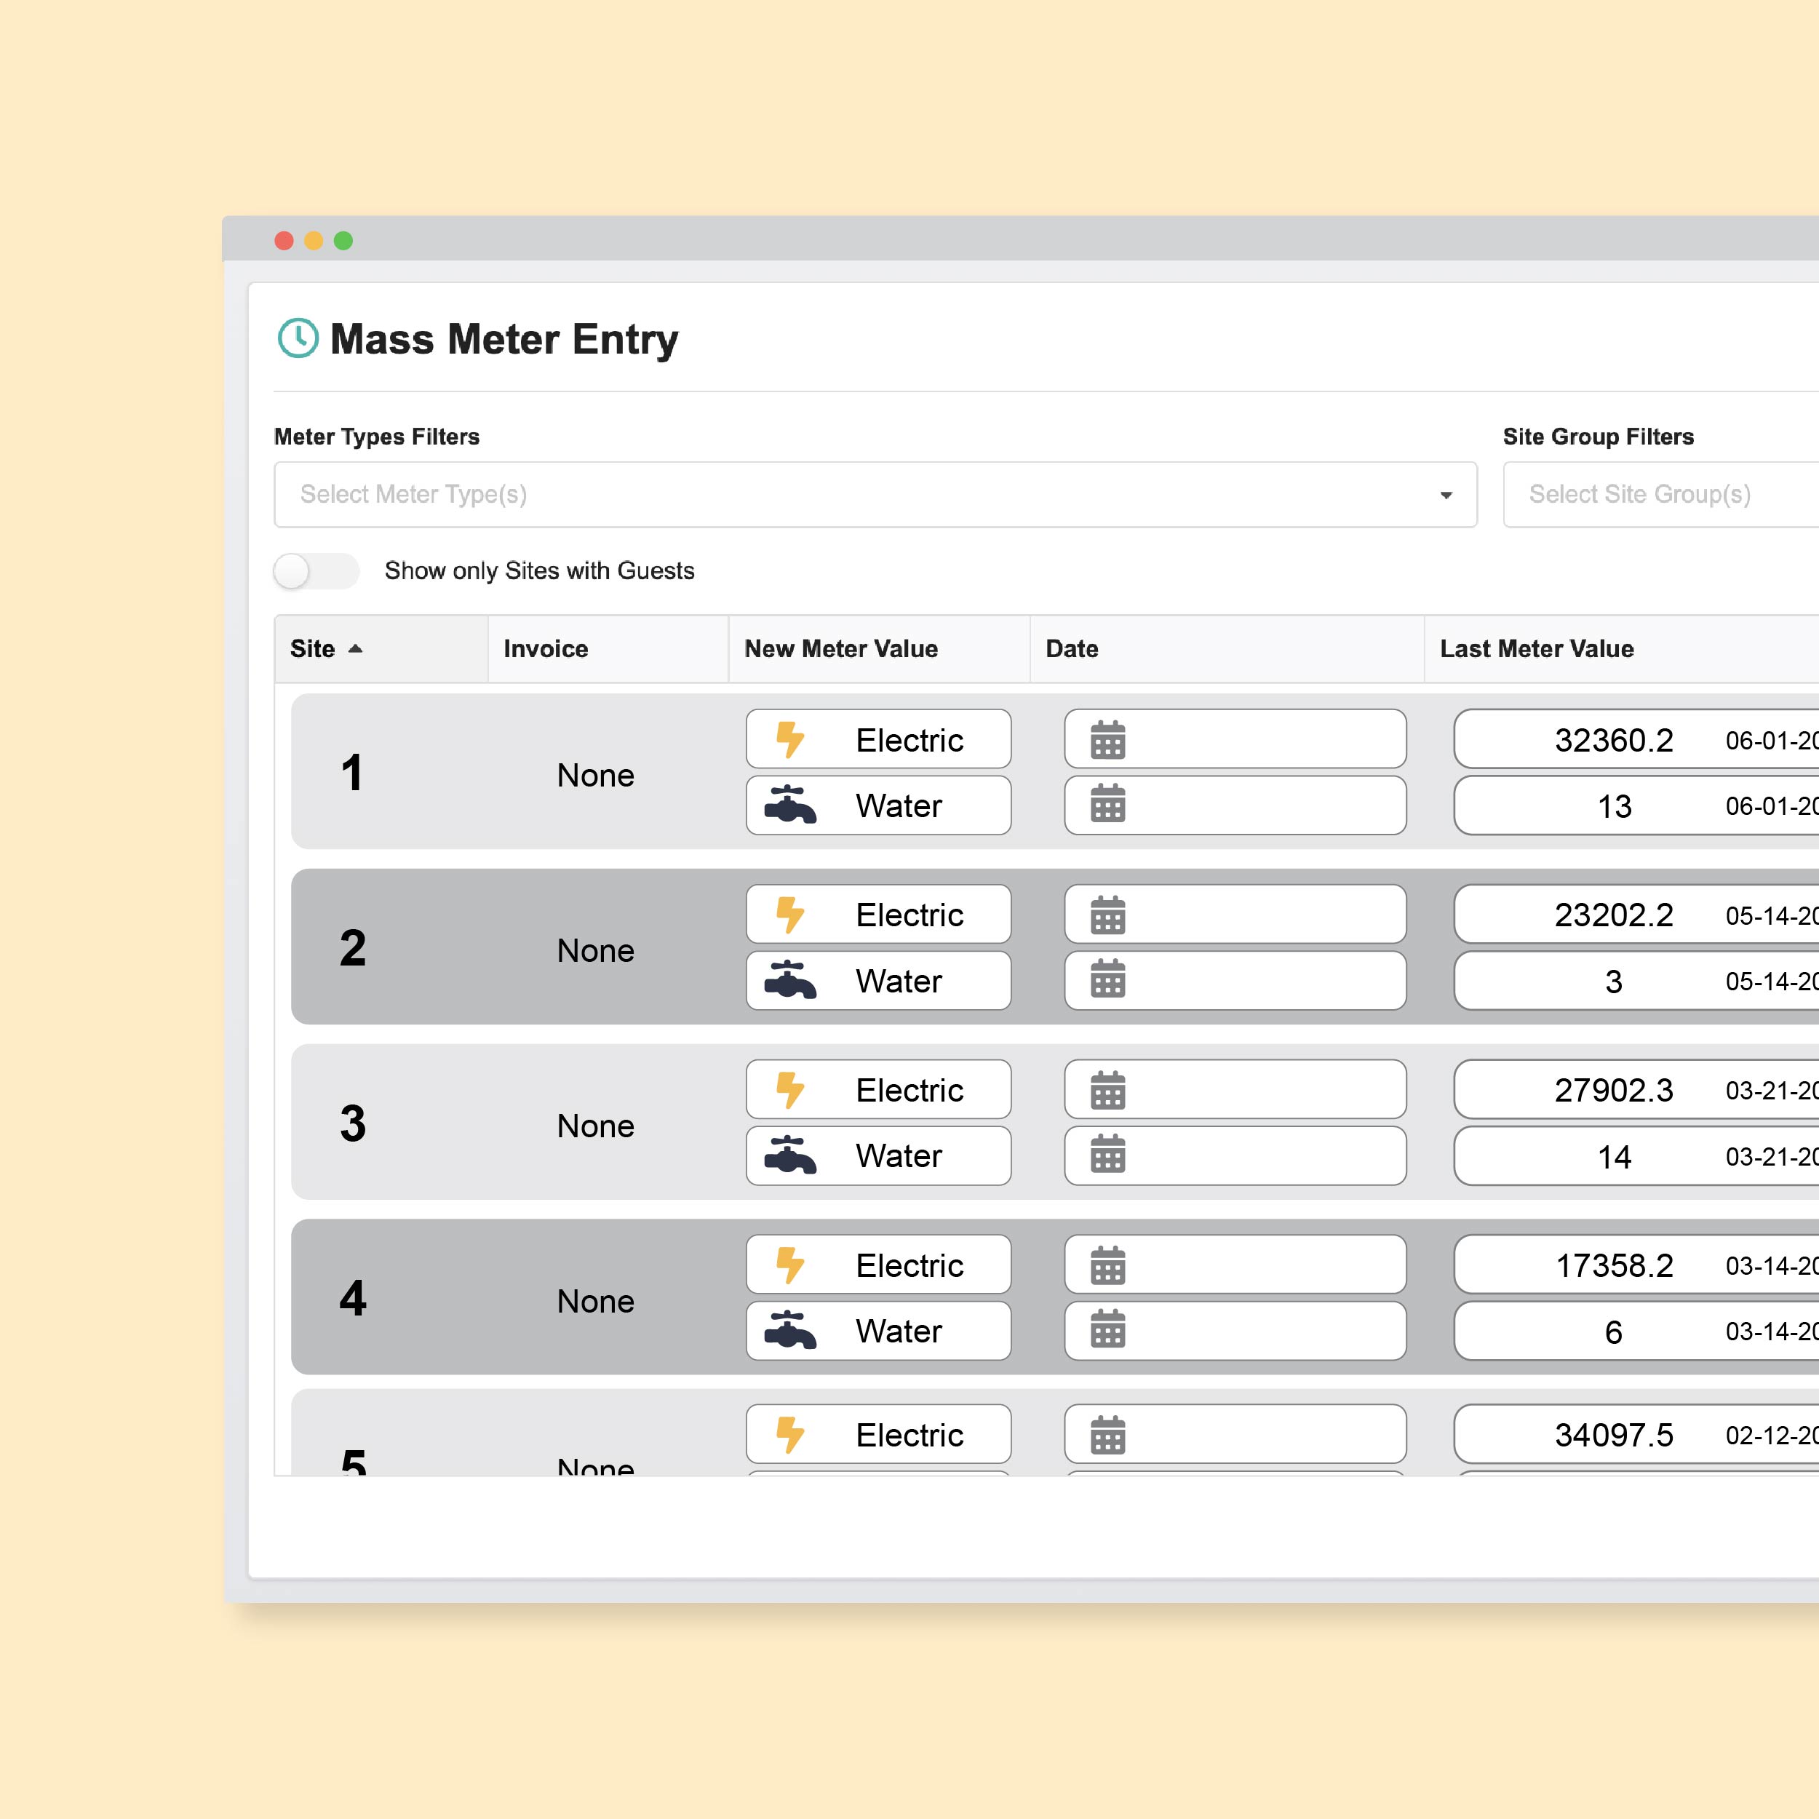The width and height of the screenshot is (1819, 1819).
Task: Click the lightning bolt icon for Site 3
Action: point(790,1090)
